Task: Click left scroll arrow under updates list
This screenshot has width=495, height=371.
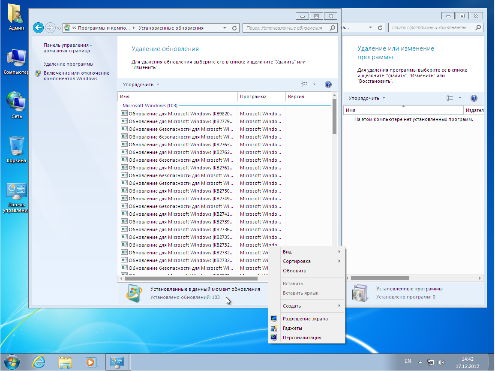Action: coord(121,278)
